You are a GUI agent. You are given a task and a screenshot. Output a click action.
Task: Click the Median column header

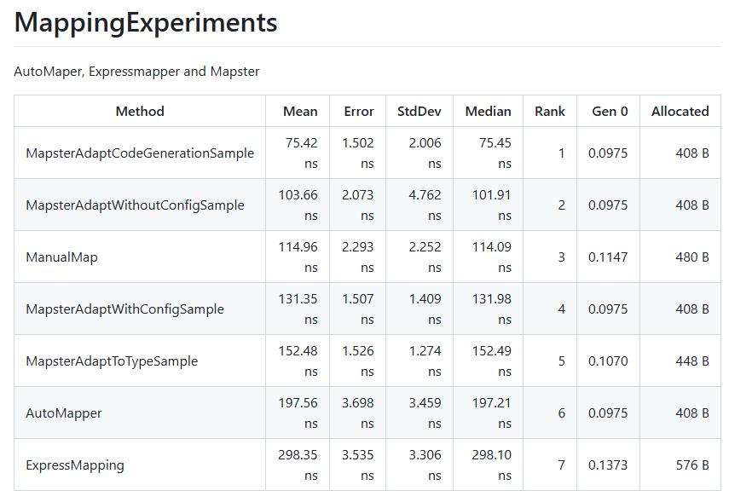pyautogui.click(x=488, y=112)
